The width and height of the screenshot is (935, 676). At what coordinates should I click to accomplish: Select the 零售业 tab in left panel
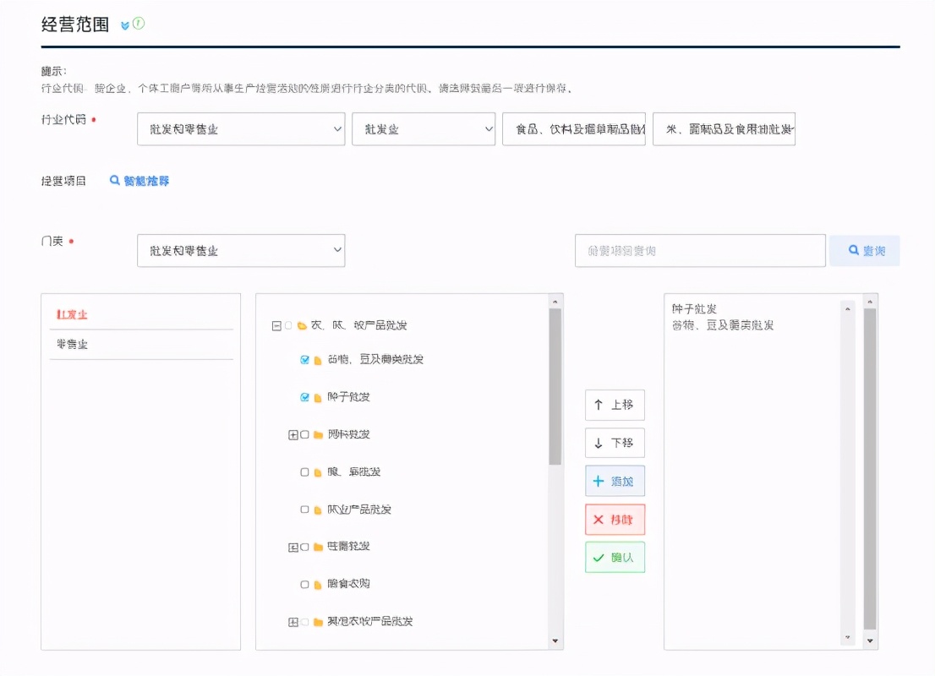pos(72,344)
